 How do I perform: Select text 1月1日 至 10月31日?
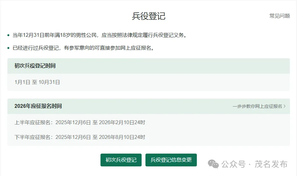click(37, 82)
